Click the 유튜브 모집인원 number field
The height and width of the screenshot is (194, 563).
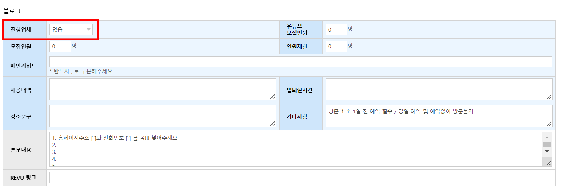coord(336,30)
